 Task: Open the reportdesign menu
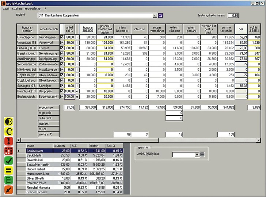[33, 8]
